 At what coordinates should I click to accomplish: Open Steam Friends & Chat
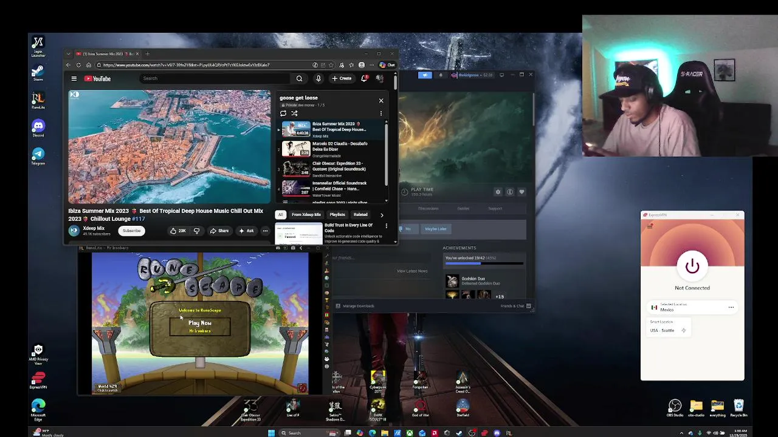coord(515,306)
